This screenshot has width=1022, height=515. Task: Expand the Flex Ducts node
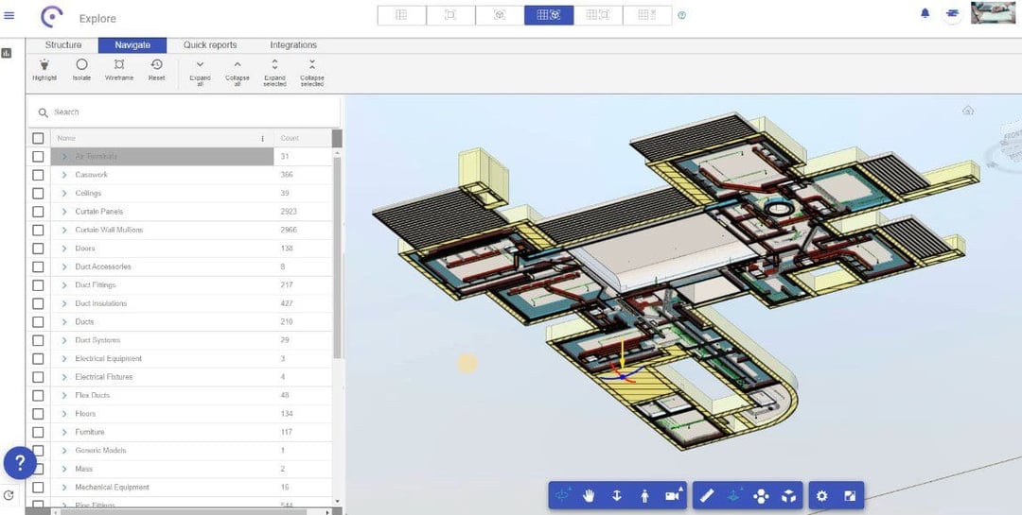pos(64,395)
